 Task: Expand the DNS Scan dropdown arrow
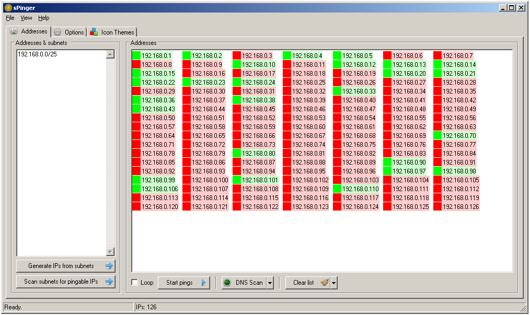click(270, 283)
